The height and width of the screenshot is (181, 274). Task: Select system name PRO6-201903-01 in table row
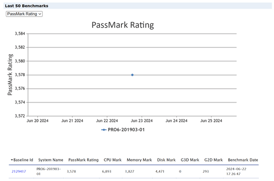tap(48, 171)
